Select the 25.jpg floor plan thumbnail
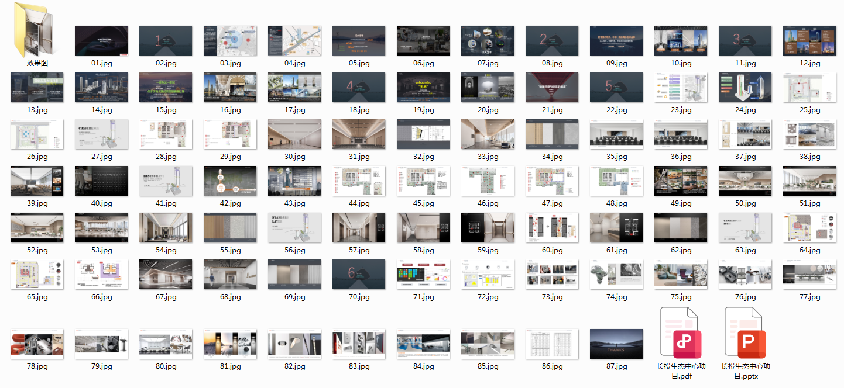The height and width of the screenshot is (388, 844). coord(809,87)
